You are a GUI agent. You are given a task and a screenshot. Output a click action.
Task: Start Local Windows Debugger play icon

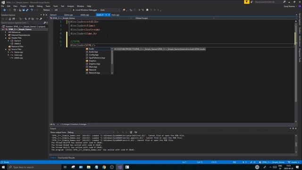pyautogui.click(x=74, y=10)
